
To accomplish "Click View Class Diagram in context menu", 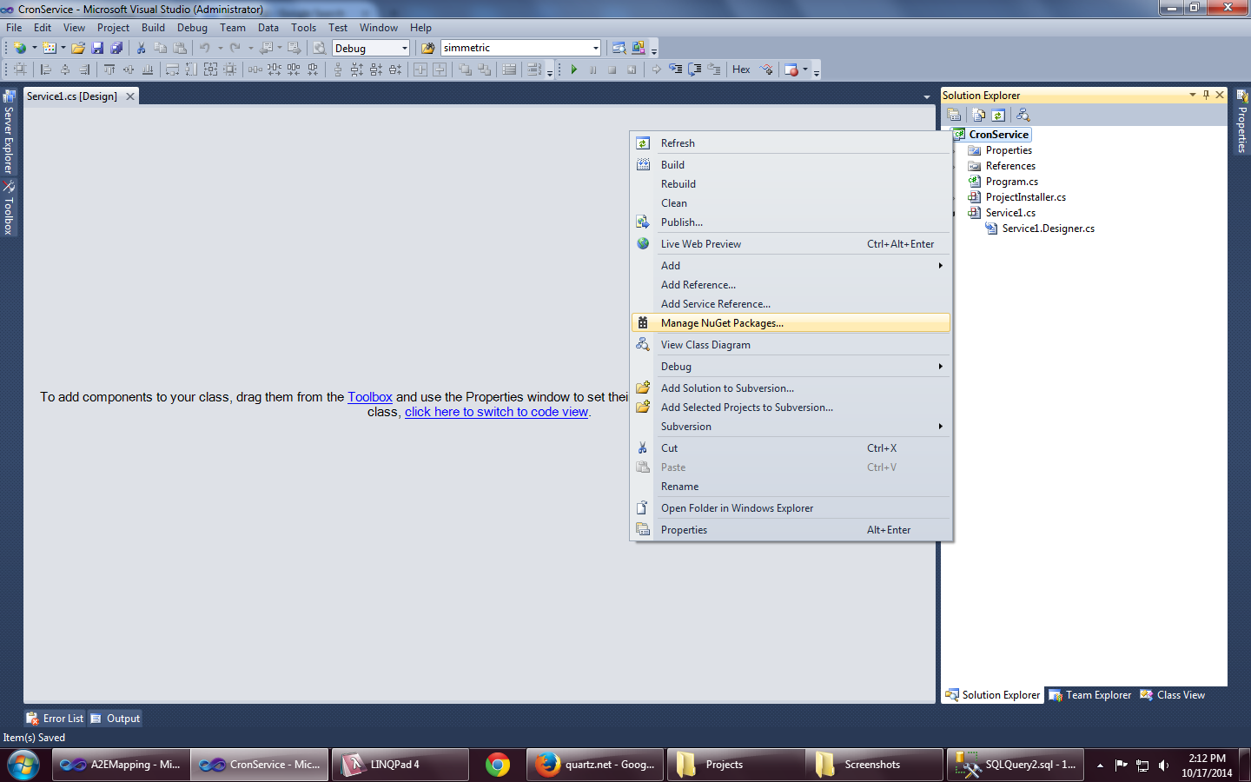I will 791,345.
